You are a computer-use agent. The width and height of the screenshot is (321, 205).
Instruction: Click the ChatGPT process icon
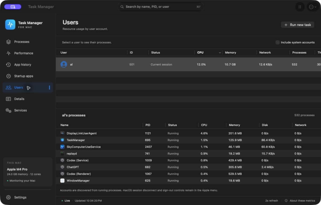(x=62, y=167)
